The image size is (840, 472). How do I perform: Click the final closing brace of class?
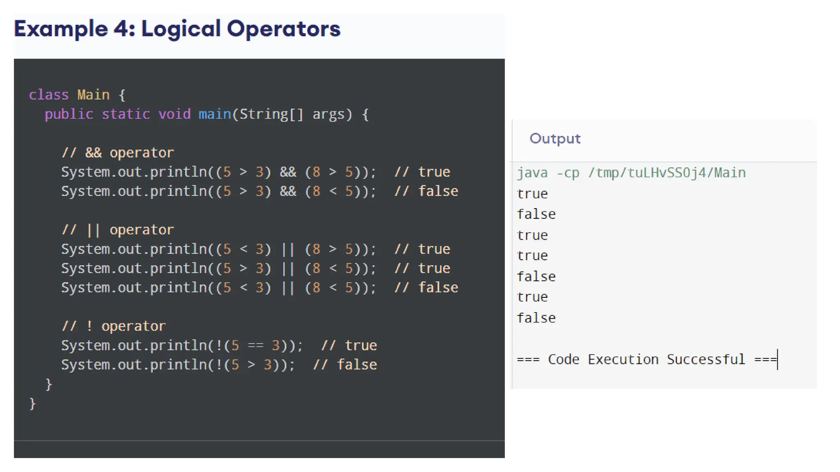[x=33, y=404]
